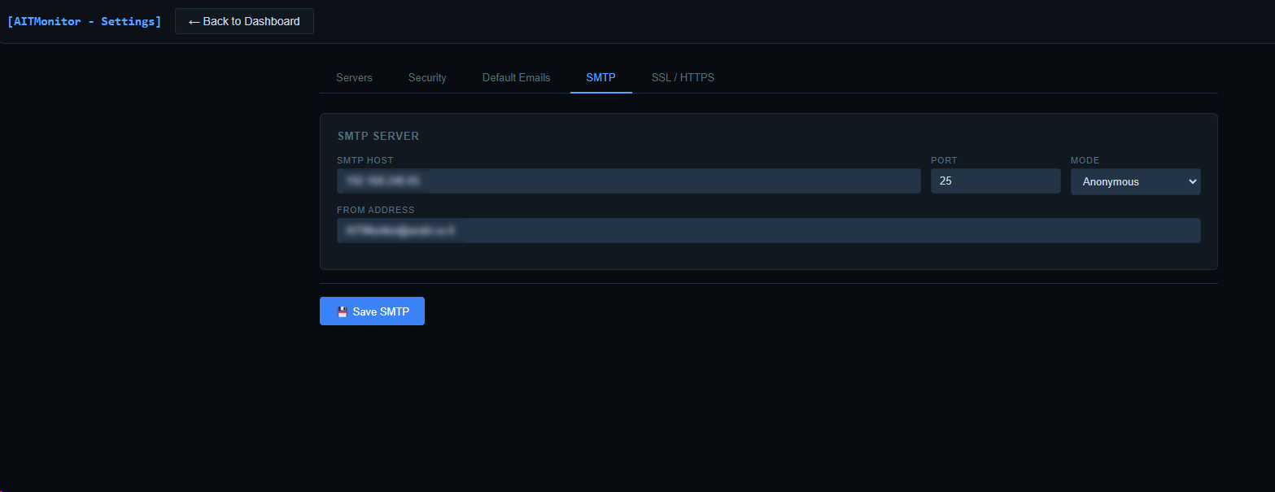Click Back to Dashboard button
This screenshot has height=492, width=1275.
(244, 21)
